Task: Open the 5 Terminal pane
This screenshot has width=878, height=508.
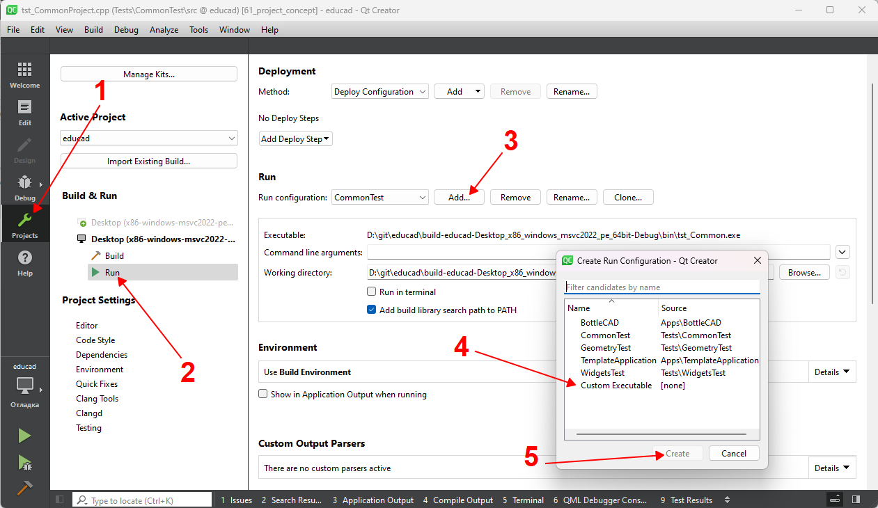Action: coord(523,500)
